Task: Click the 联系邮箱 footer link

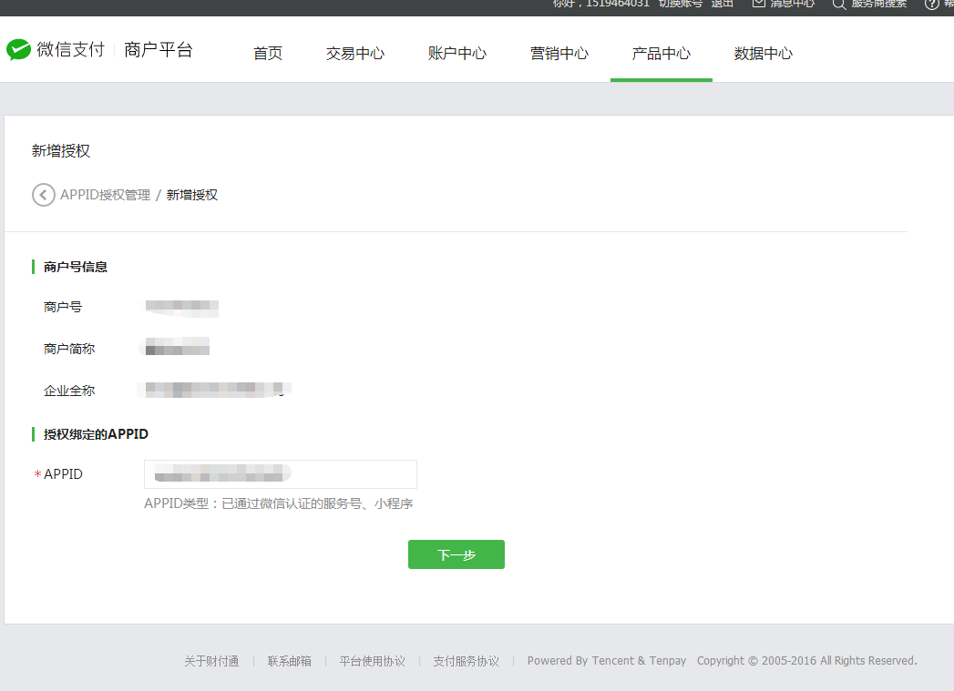Action: 289,660
